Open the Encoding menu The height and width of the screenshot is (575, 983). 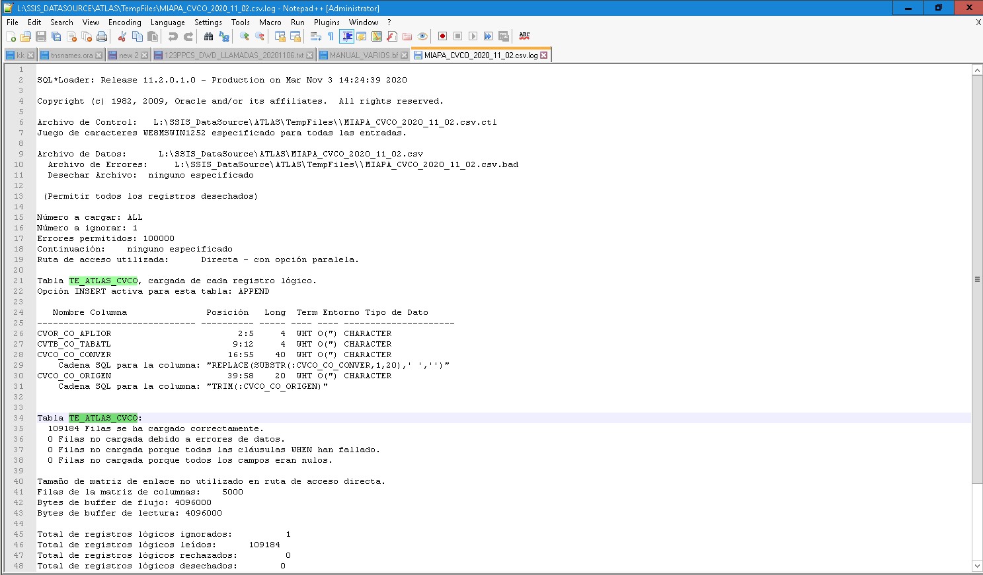click(x=125, y=22)
